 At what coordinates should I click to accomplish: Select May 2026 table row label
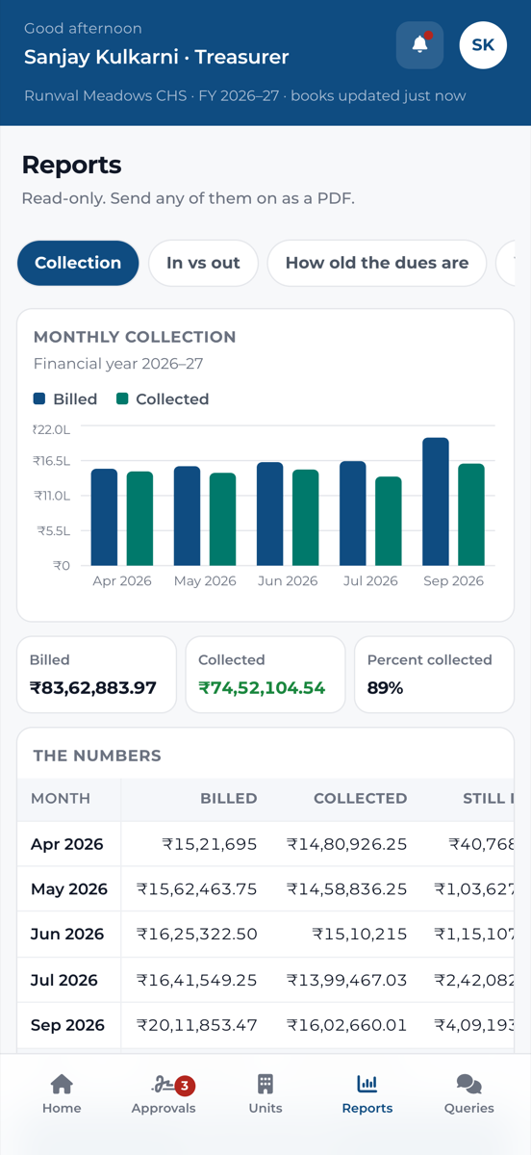pyautogui.click(x=69, y=889)
